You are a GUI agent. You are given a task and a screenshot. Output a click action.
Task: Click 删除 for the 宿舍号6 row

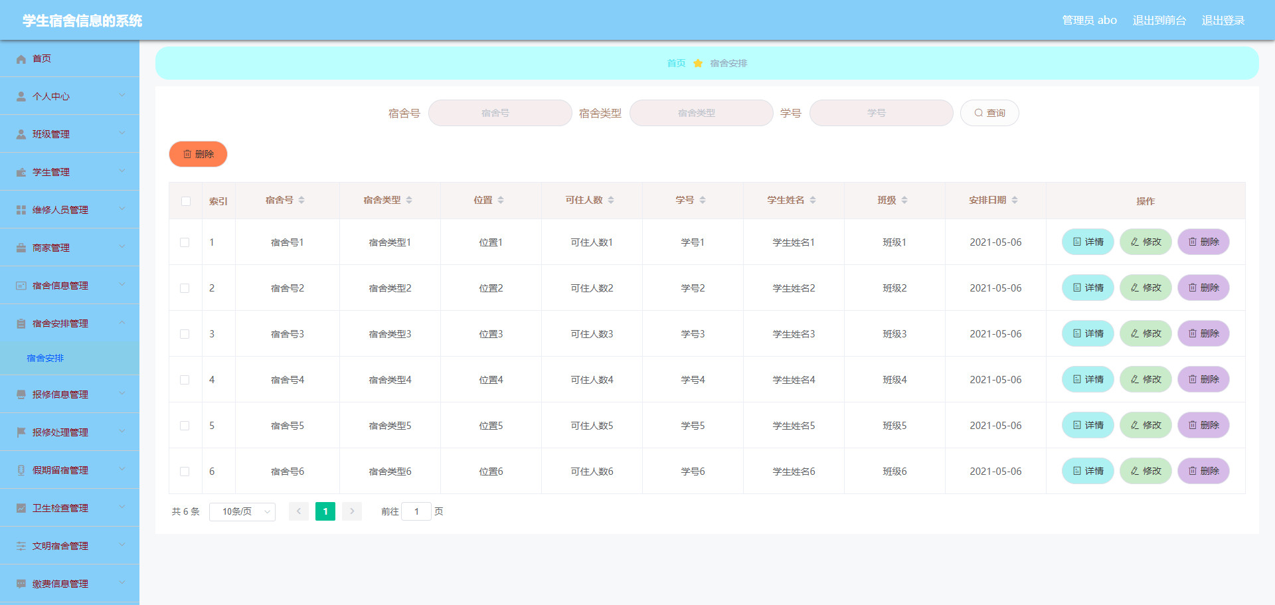tap(1203, 471)
